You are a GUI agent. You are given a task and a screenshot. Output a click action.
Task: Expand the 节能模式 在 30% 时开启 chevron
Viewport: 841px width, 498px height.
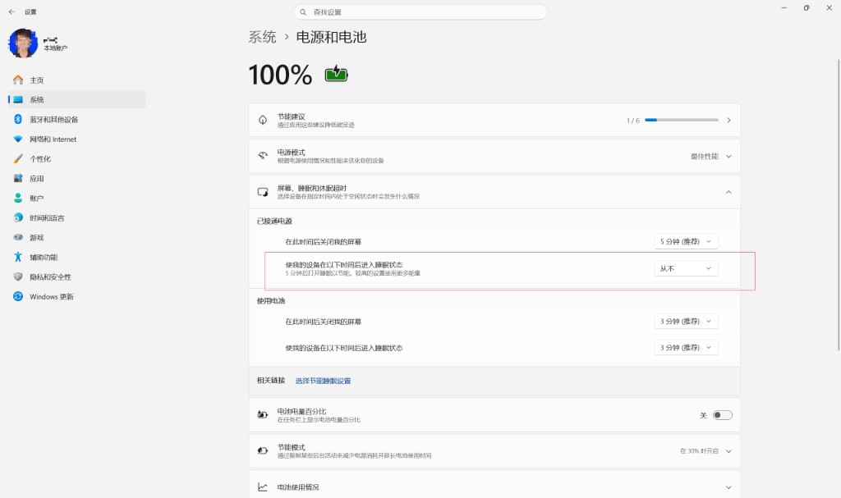point(728,451)
